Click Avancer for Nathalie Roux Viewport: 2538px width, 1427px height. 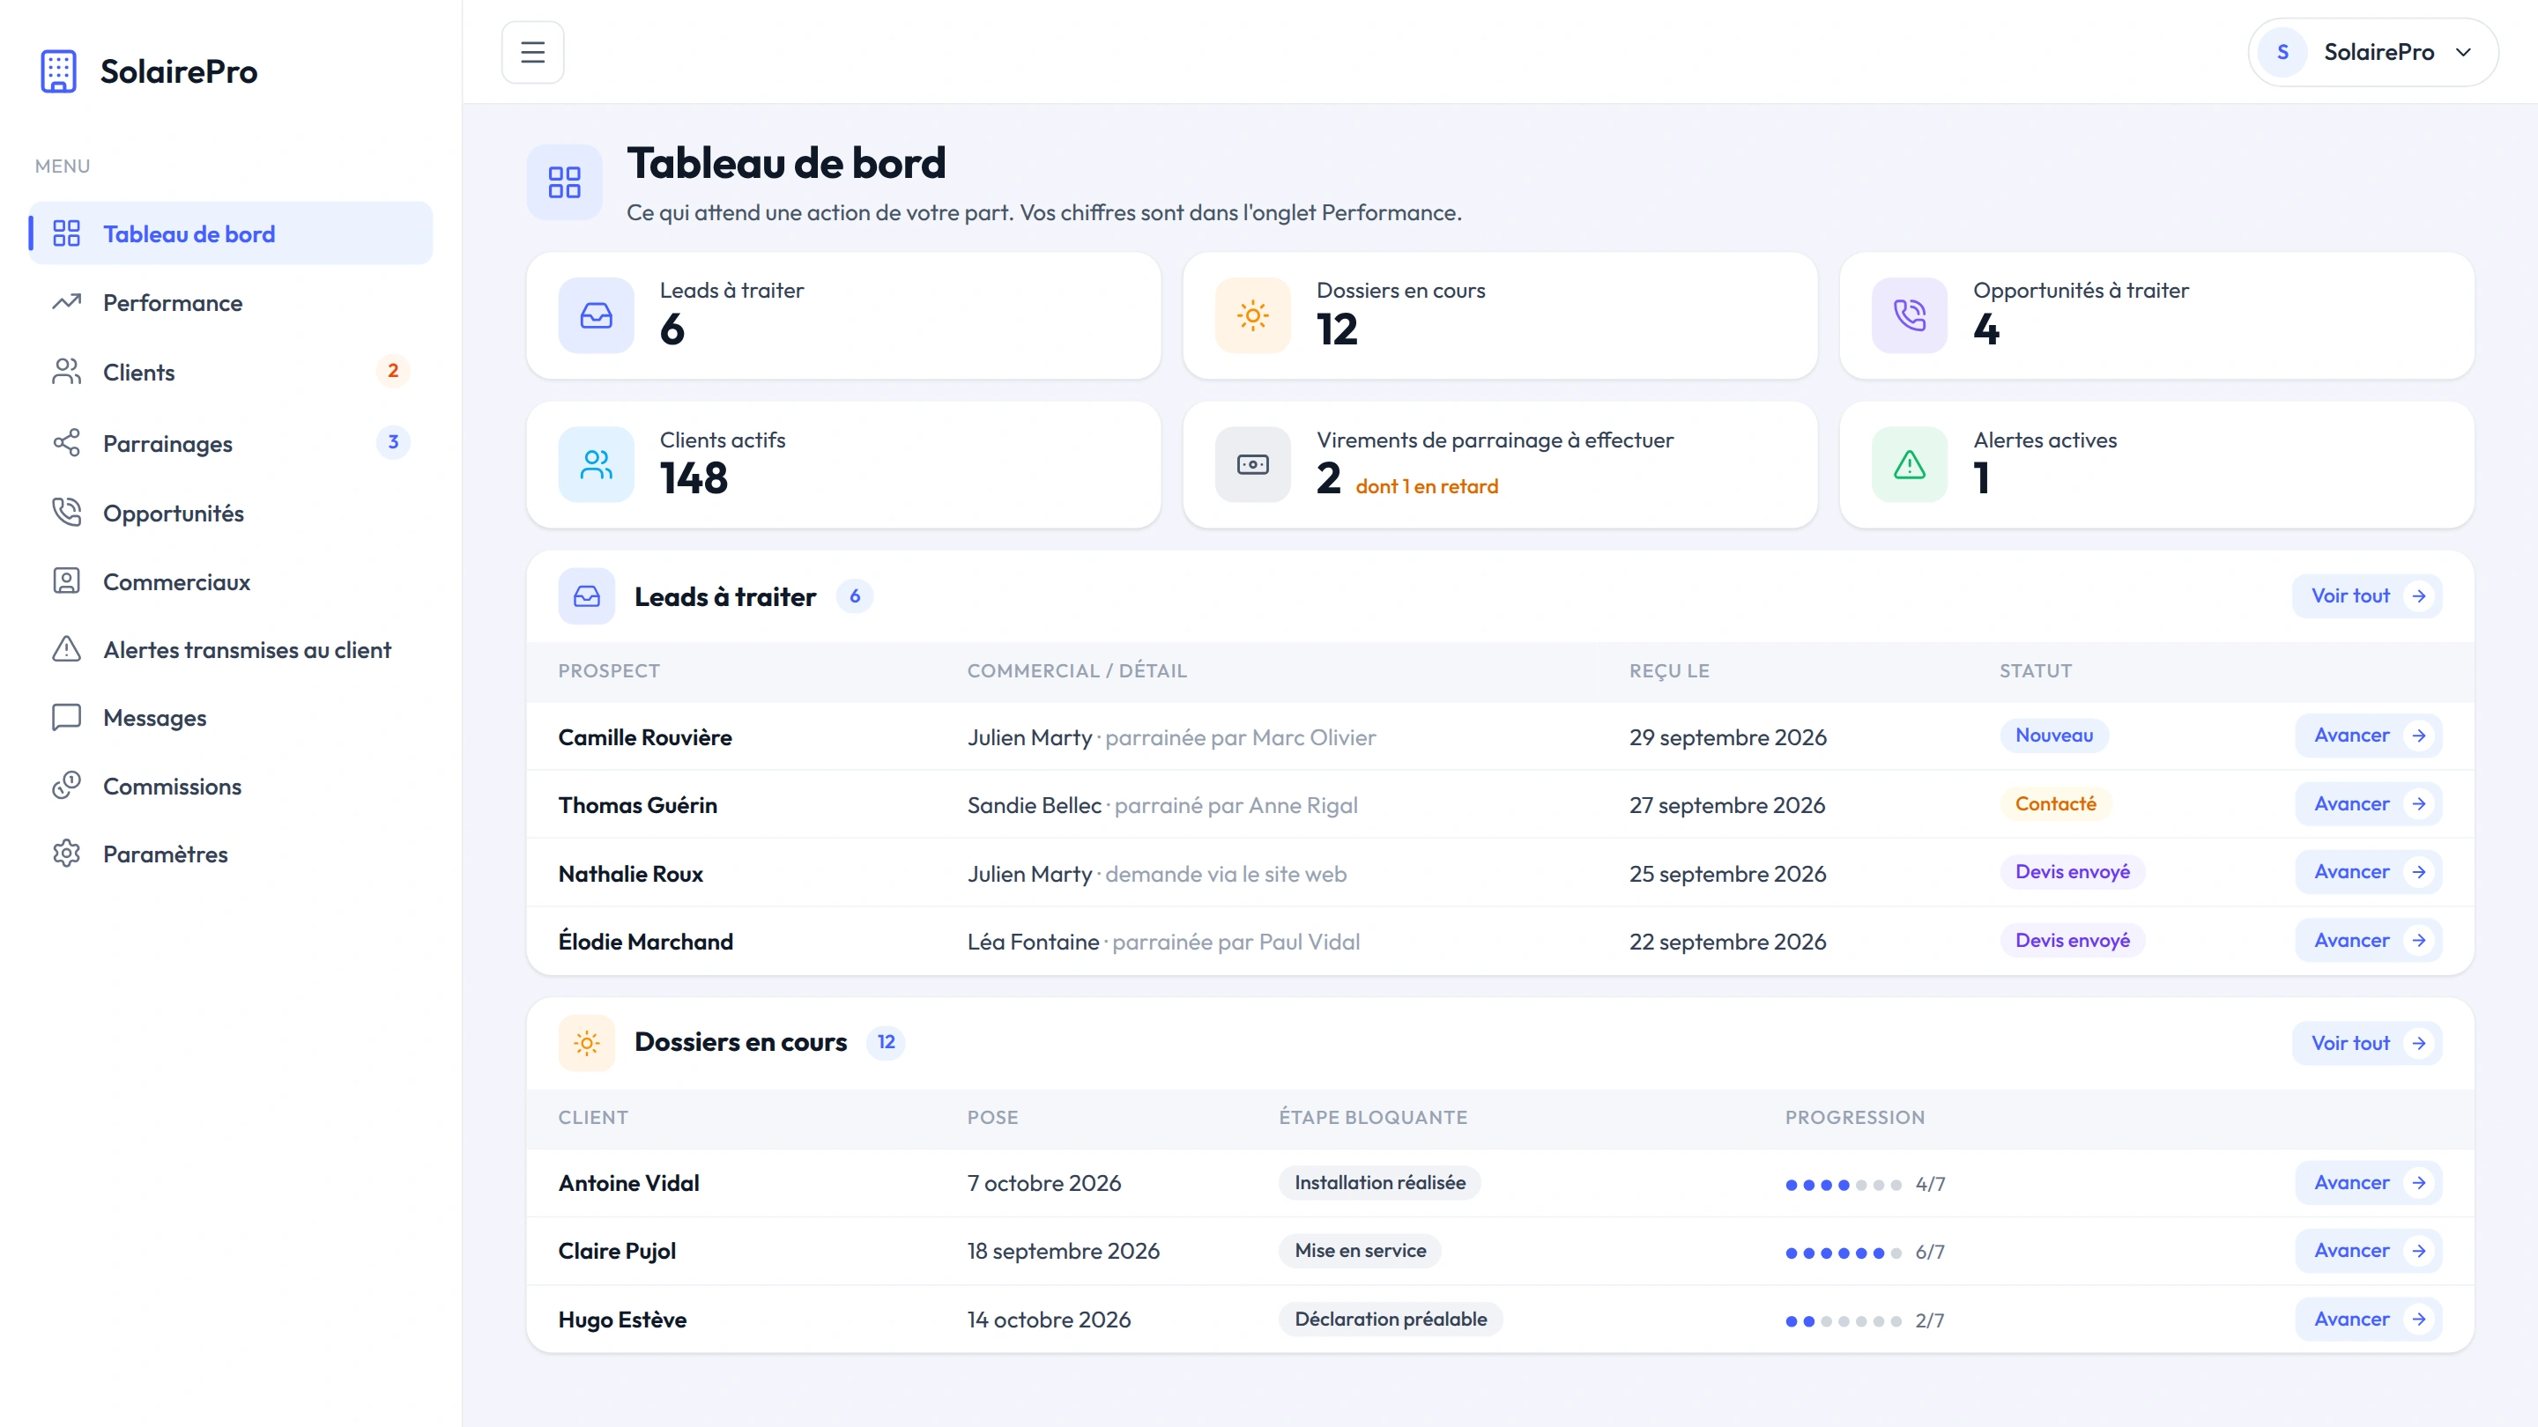(x=2368, y=873)
